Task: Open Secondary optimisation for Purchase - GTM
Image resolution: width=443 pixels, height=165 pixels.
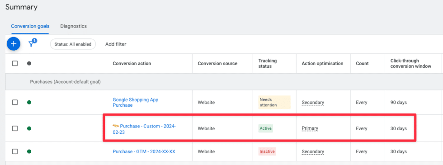Action: tap(313, 151)
